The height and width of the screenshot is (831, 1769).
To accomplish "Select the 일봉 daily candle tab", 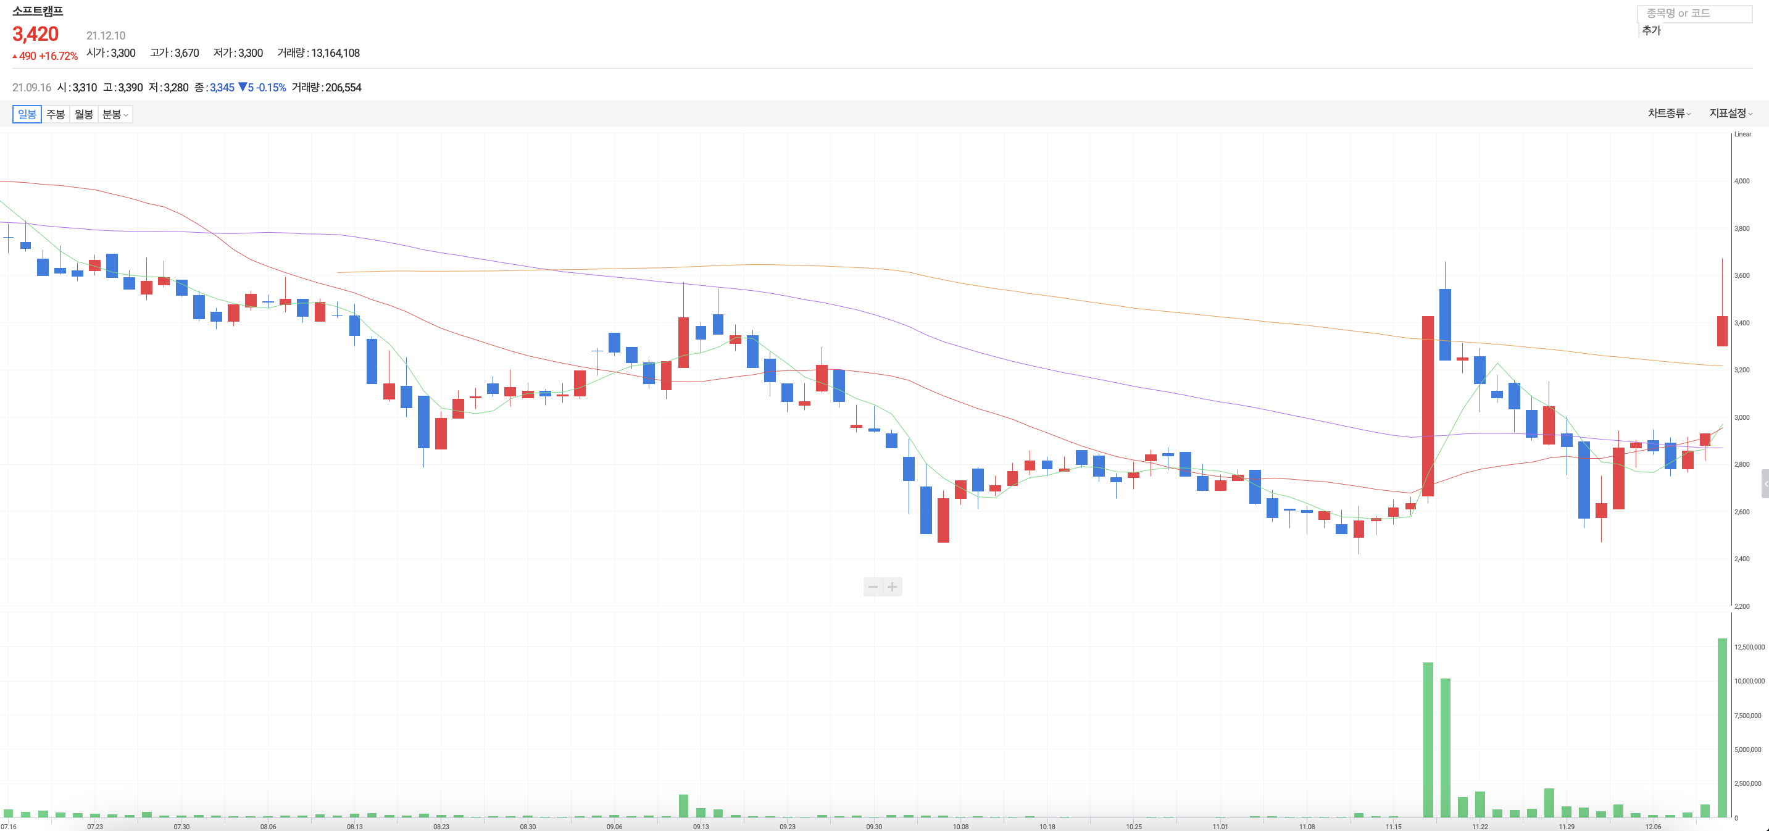I will tap(27, 114).
